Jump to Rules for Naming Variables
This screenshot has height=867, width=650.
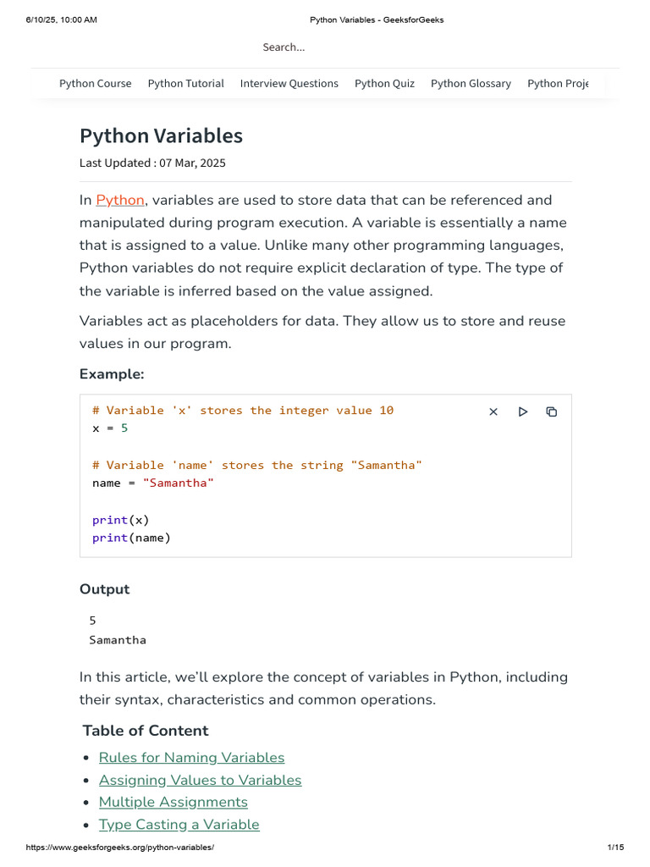point(191,758)
